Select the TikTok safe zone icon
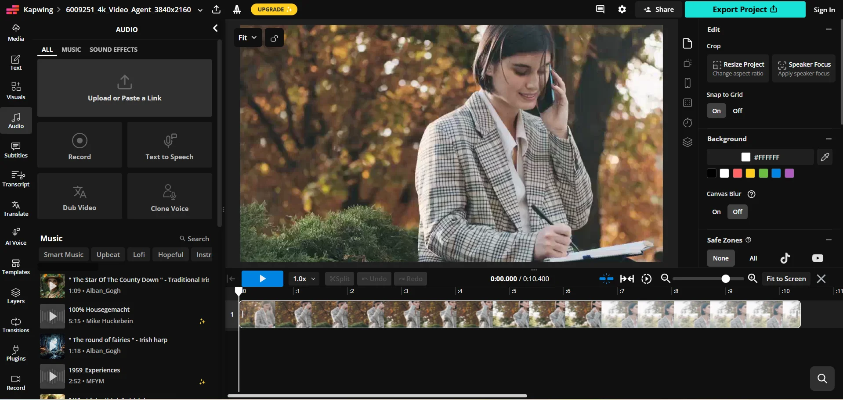 [785, 258]
